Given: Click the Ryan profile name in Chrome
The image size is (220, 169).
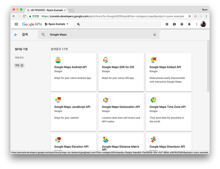Looking at the screenshot, I should pos(205,10).
